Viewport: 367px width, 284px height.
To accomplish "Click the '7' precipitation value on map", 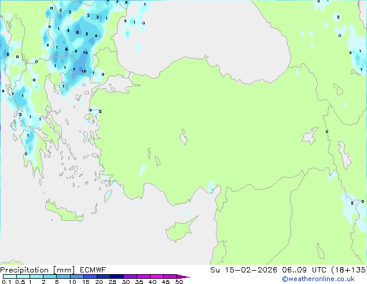I will tap(74, 70).
